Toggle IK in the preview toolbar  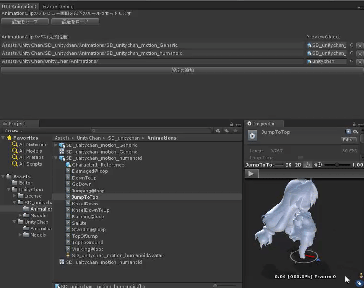[x=288, y=165]
